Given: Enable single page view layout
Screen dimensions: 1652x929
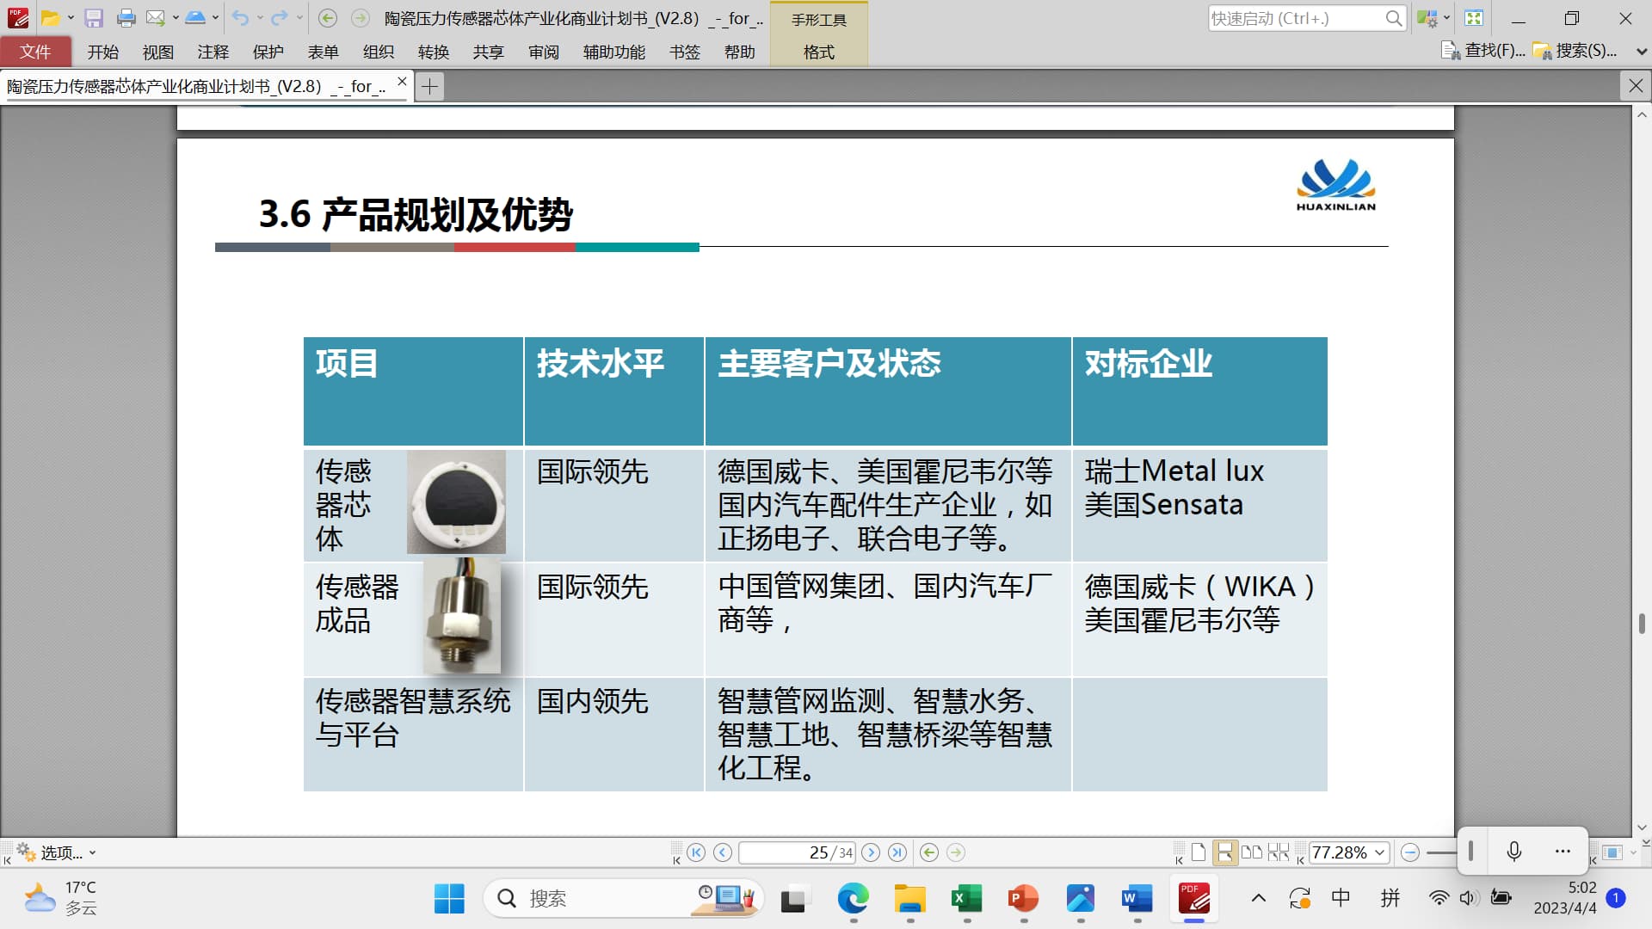Looking at the screenshot, I should (x=1198, y=852).
